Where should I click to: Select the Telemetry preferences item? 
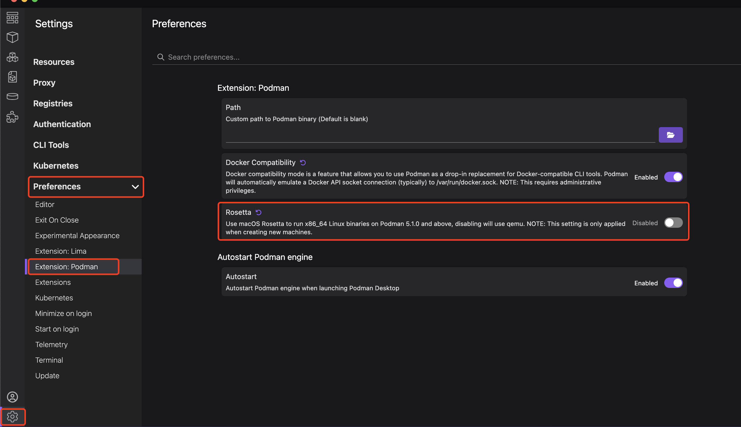(51, 344)
